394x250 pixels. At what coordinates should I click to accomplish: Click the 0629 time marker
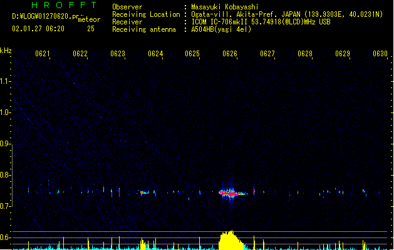tap(343, 54)
